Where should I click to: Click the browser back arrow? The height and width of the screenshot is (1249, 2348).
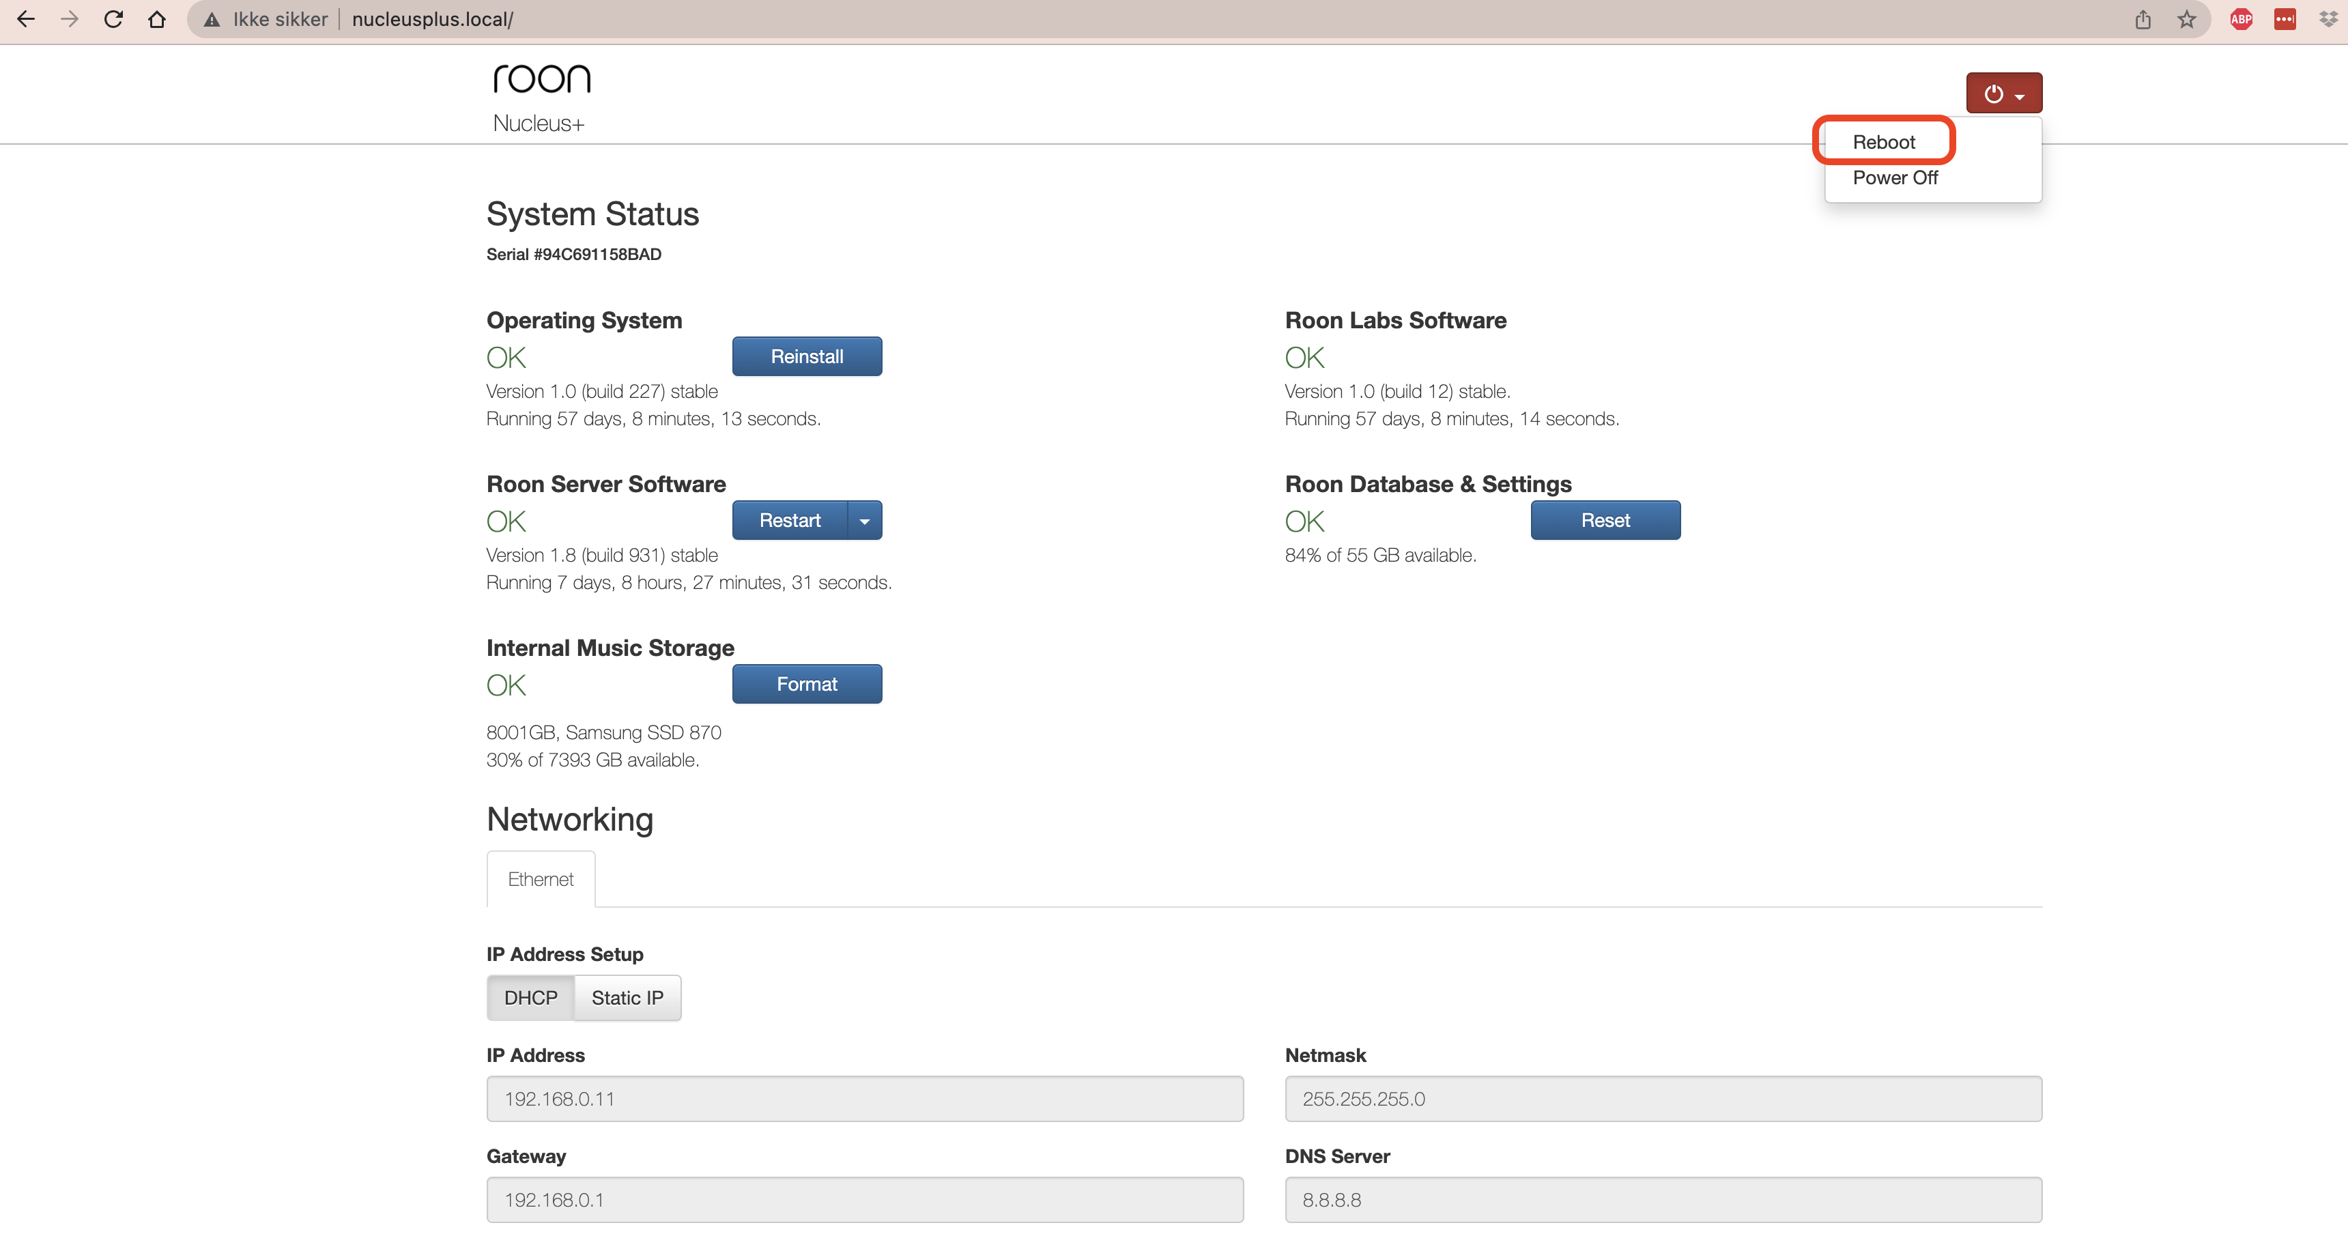click(25, 19)
